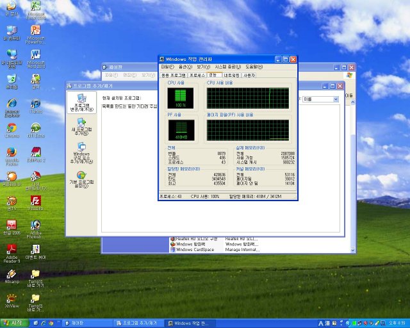Select the Recycle Bin desktop icon
This screenshot has width=410, height=328.
click(x=12, y=81)
